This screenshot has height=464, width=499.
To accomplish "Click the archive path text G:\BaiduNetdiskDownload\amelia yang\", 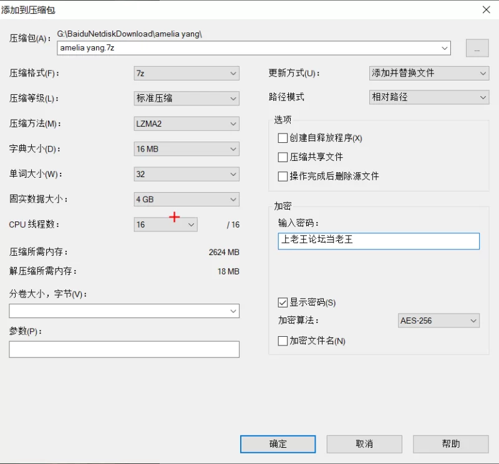I will pos(130,34).
